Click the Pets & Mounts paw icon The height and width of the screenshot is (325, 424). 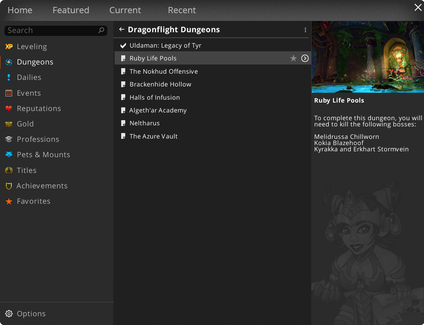9,155
